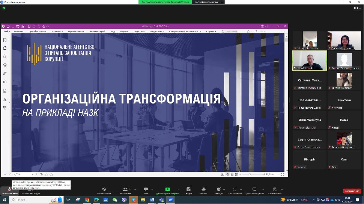Expand arrow next to Whiteboards
This screenshot has height=204, width=364.
pyautogui.click(x=263, y=189)
